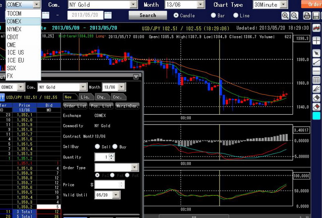Choose the trend line drawing tool
Screen dimensions: 322x218
(x=317, y=62)
